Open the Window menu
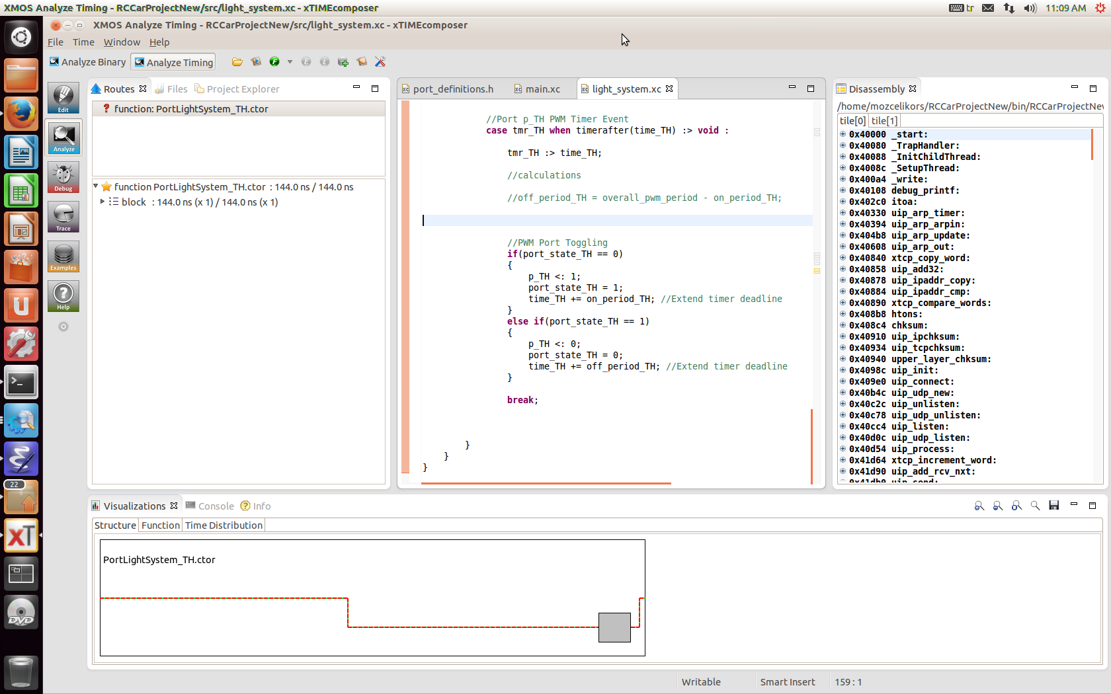The height and width of the screenshot is (694, 1111). pyautogui.click(x=122, y=42)
